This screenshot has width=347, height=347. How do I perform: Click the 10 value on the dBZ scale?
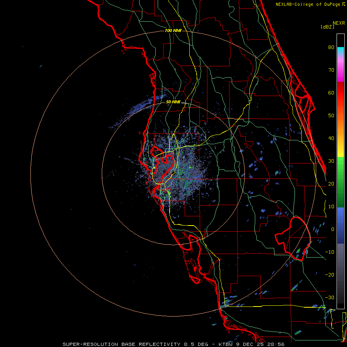pos(331,207)
